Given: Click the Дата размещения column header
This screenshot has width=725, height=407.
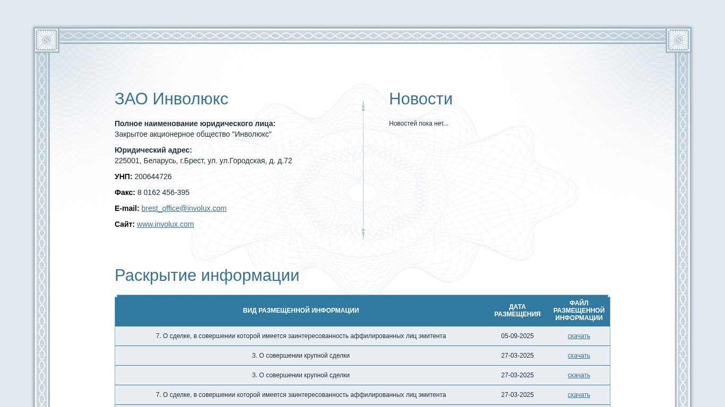Looking at the screenshot, I should click(x=517, y=311).
